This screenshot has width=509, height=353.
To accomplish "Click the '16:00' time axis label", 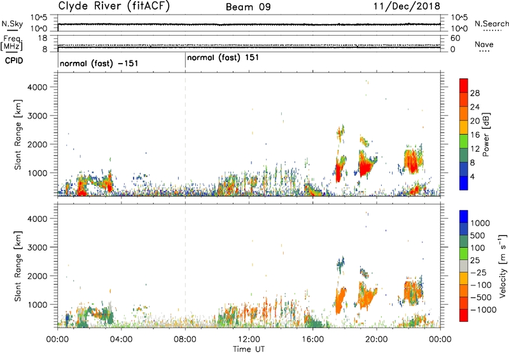I will (313, 340).
